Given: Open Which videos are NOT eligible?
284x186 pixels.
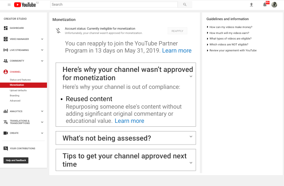Looking at the screenshot, I should [x=229, y=44].
